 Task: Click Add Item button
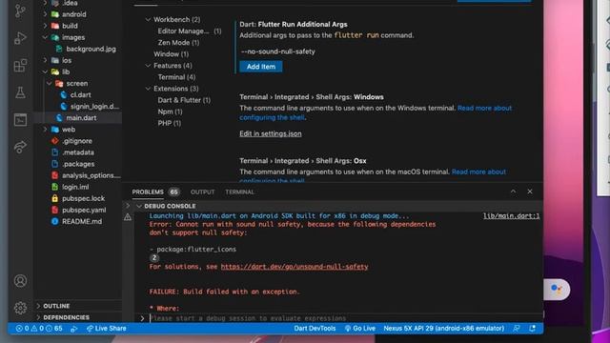(261, 67)
